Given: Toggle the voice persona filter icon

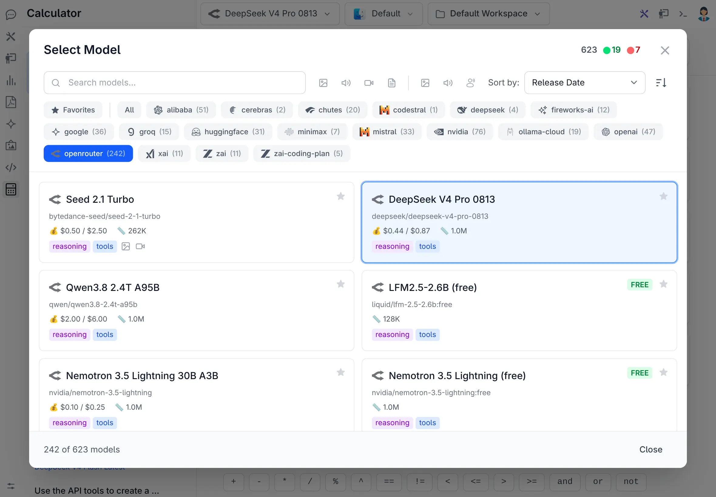Looking at the screenshot, I should coord(471,83).
